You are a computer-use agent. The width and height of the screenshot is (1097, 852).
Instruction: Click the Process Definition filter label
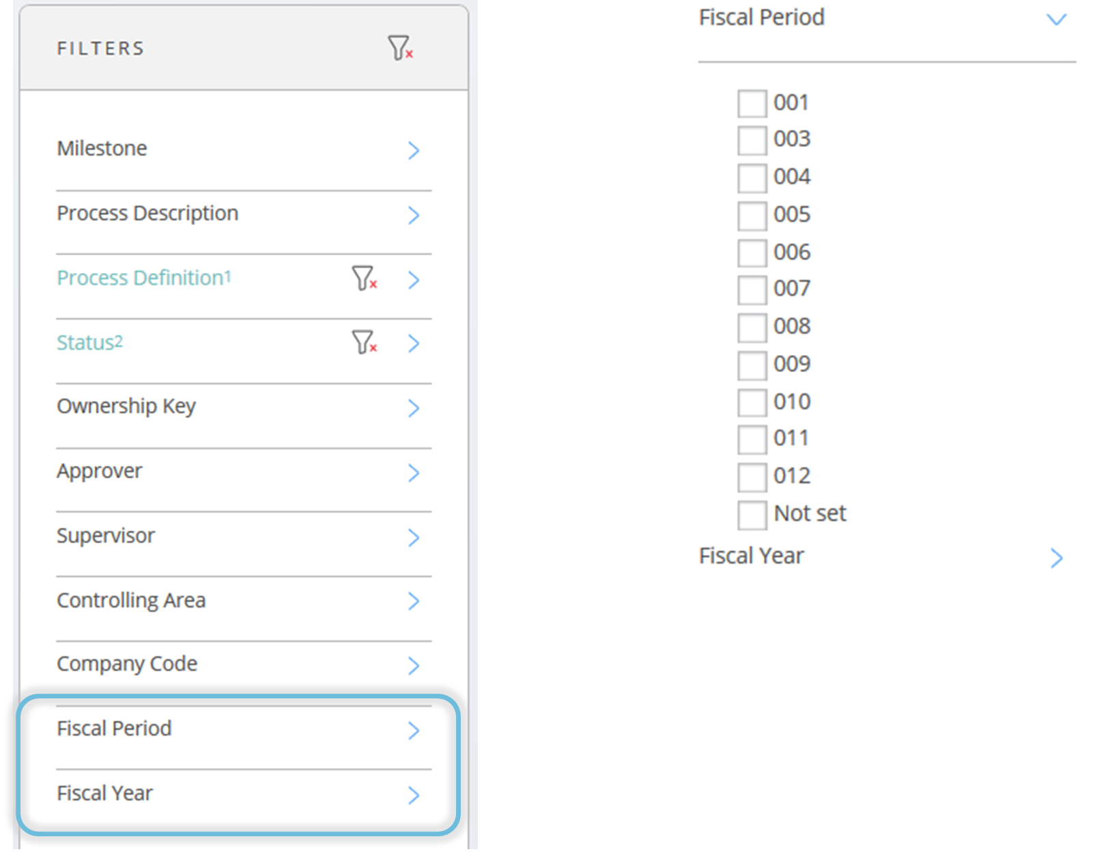144,278
